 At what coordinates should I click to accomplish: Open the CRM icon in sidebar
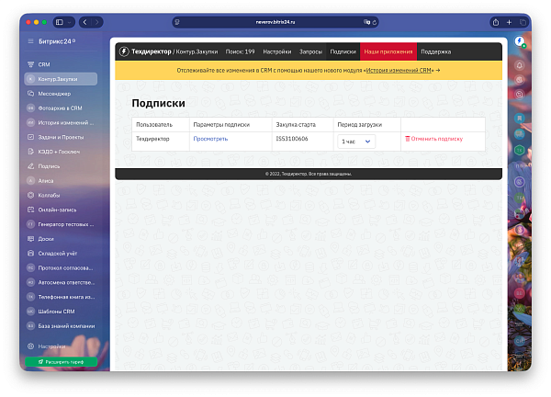[x=30, y=64]
